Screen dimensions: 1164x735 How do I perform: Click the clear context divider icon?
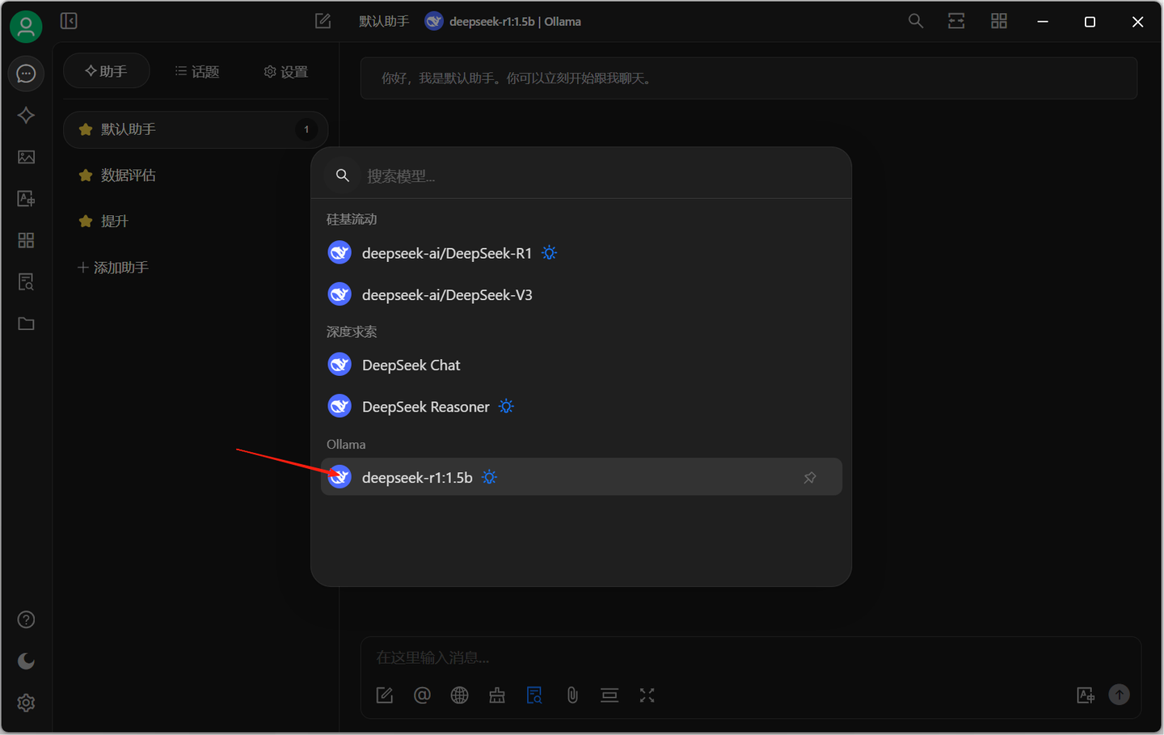pos(609,695)
